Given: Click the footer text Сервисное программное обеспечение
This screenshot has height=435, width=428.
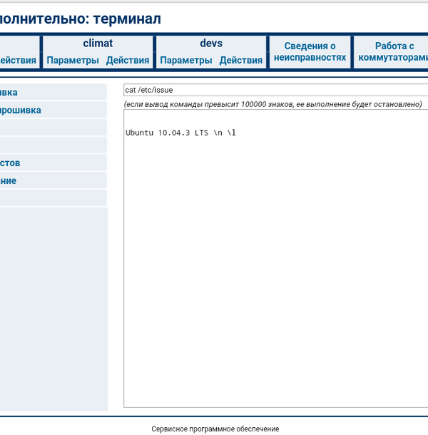Looking at the screenshot, I should [215, 429].
